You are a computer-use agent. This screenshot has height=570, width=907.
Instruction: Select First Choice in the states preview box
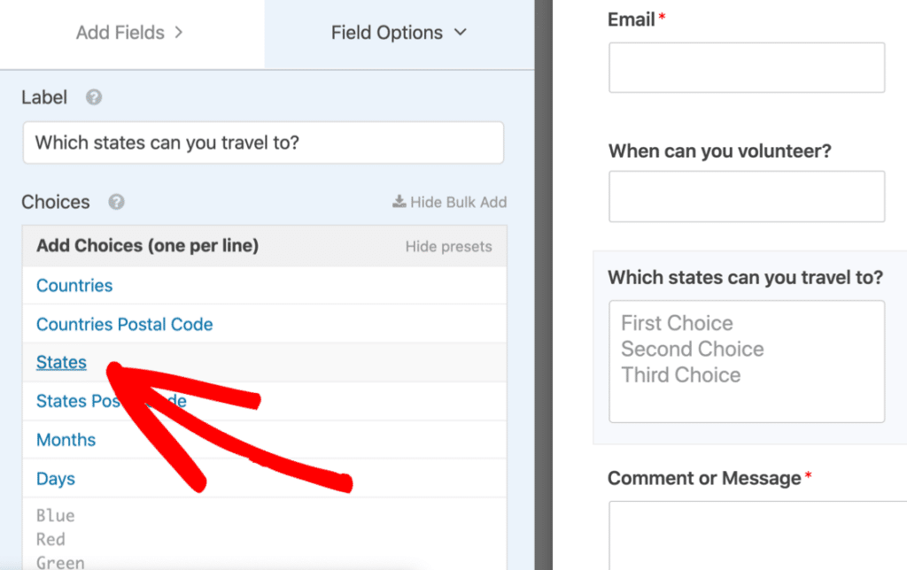coord(677,323)
